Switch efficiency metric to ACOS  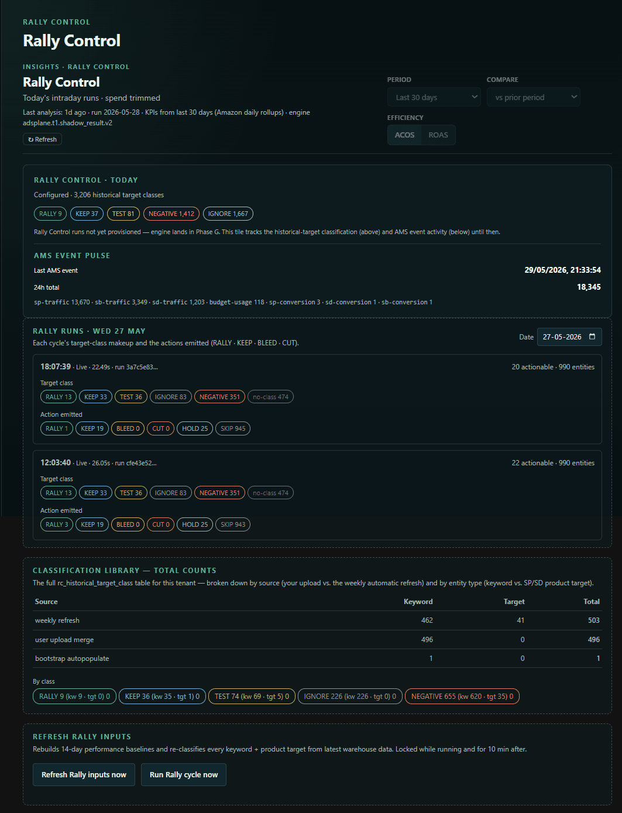[404, 135]
